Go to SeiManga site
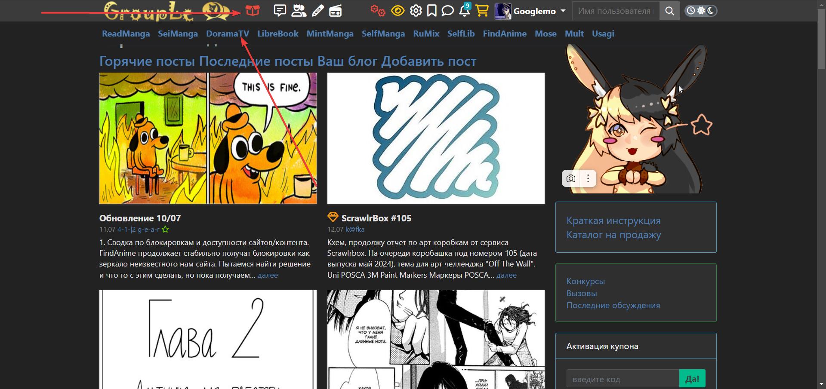The image size is (826, 389). click(178, 34)
